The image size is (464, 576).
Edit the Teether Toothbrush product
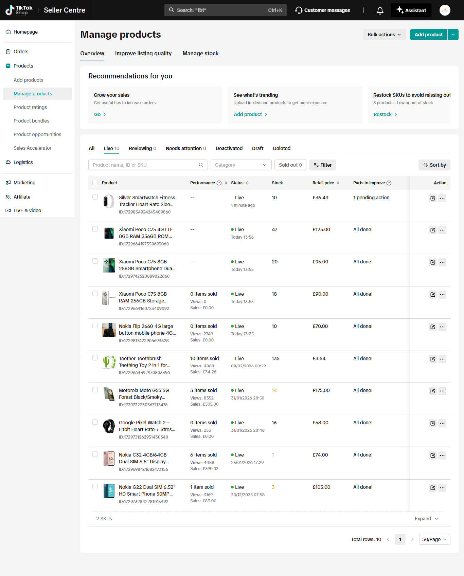[432, 359]
